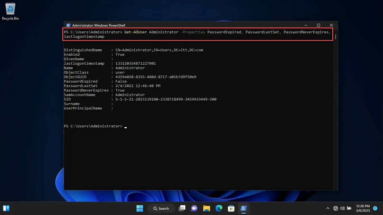Open the Recycle Bin desktop icon
The height and width of the screenshot is (215, 383).
(x=10, y=12)
